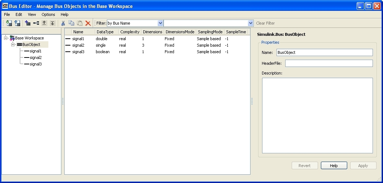Click the dash icon beside signal1 table row

click(x=68, y=39)
